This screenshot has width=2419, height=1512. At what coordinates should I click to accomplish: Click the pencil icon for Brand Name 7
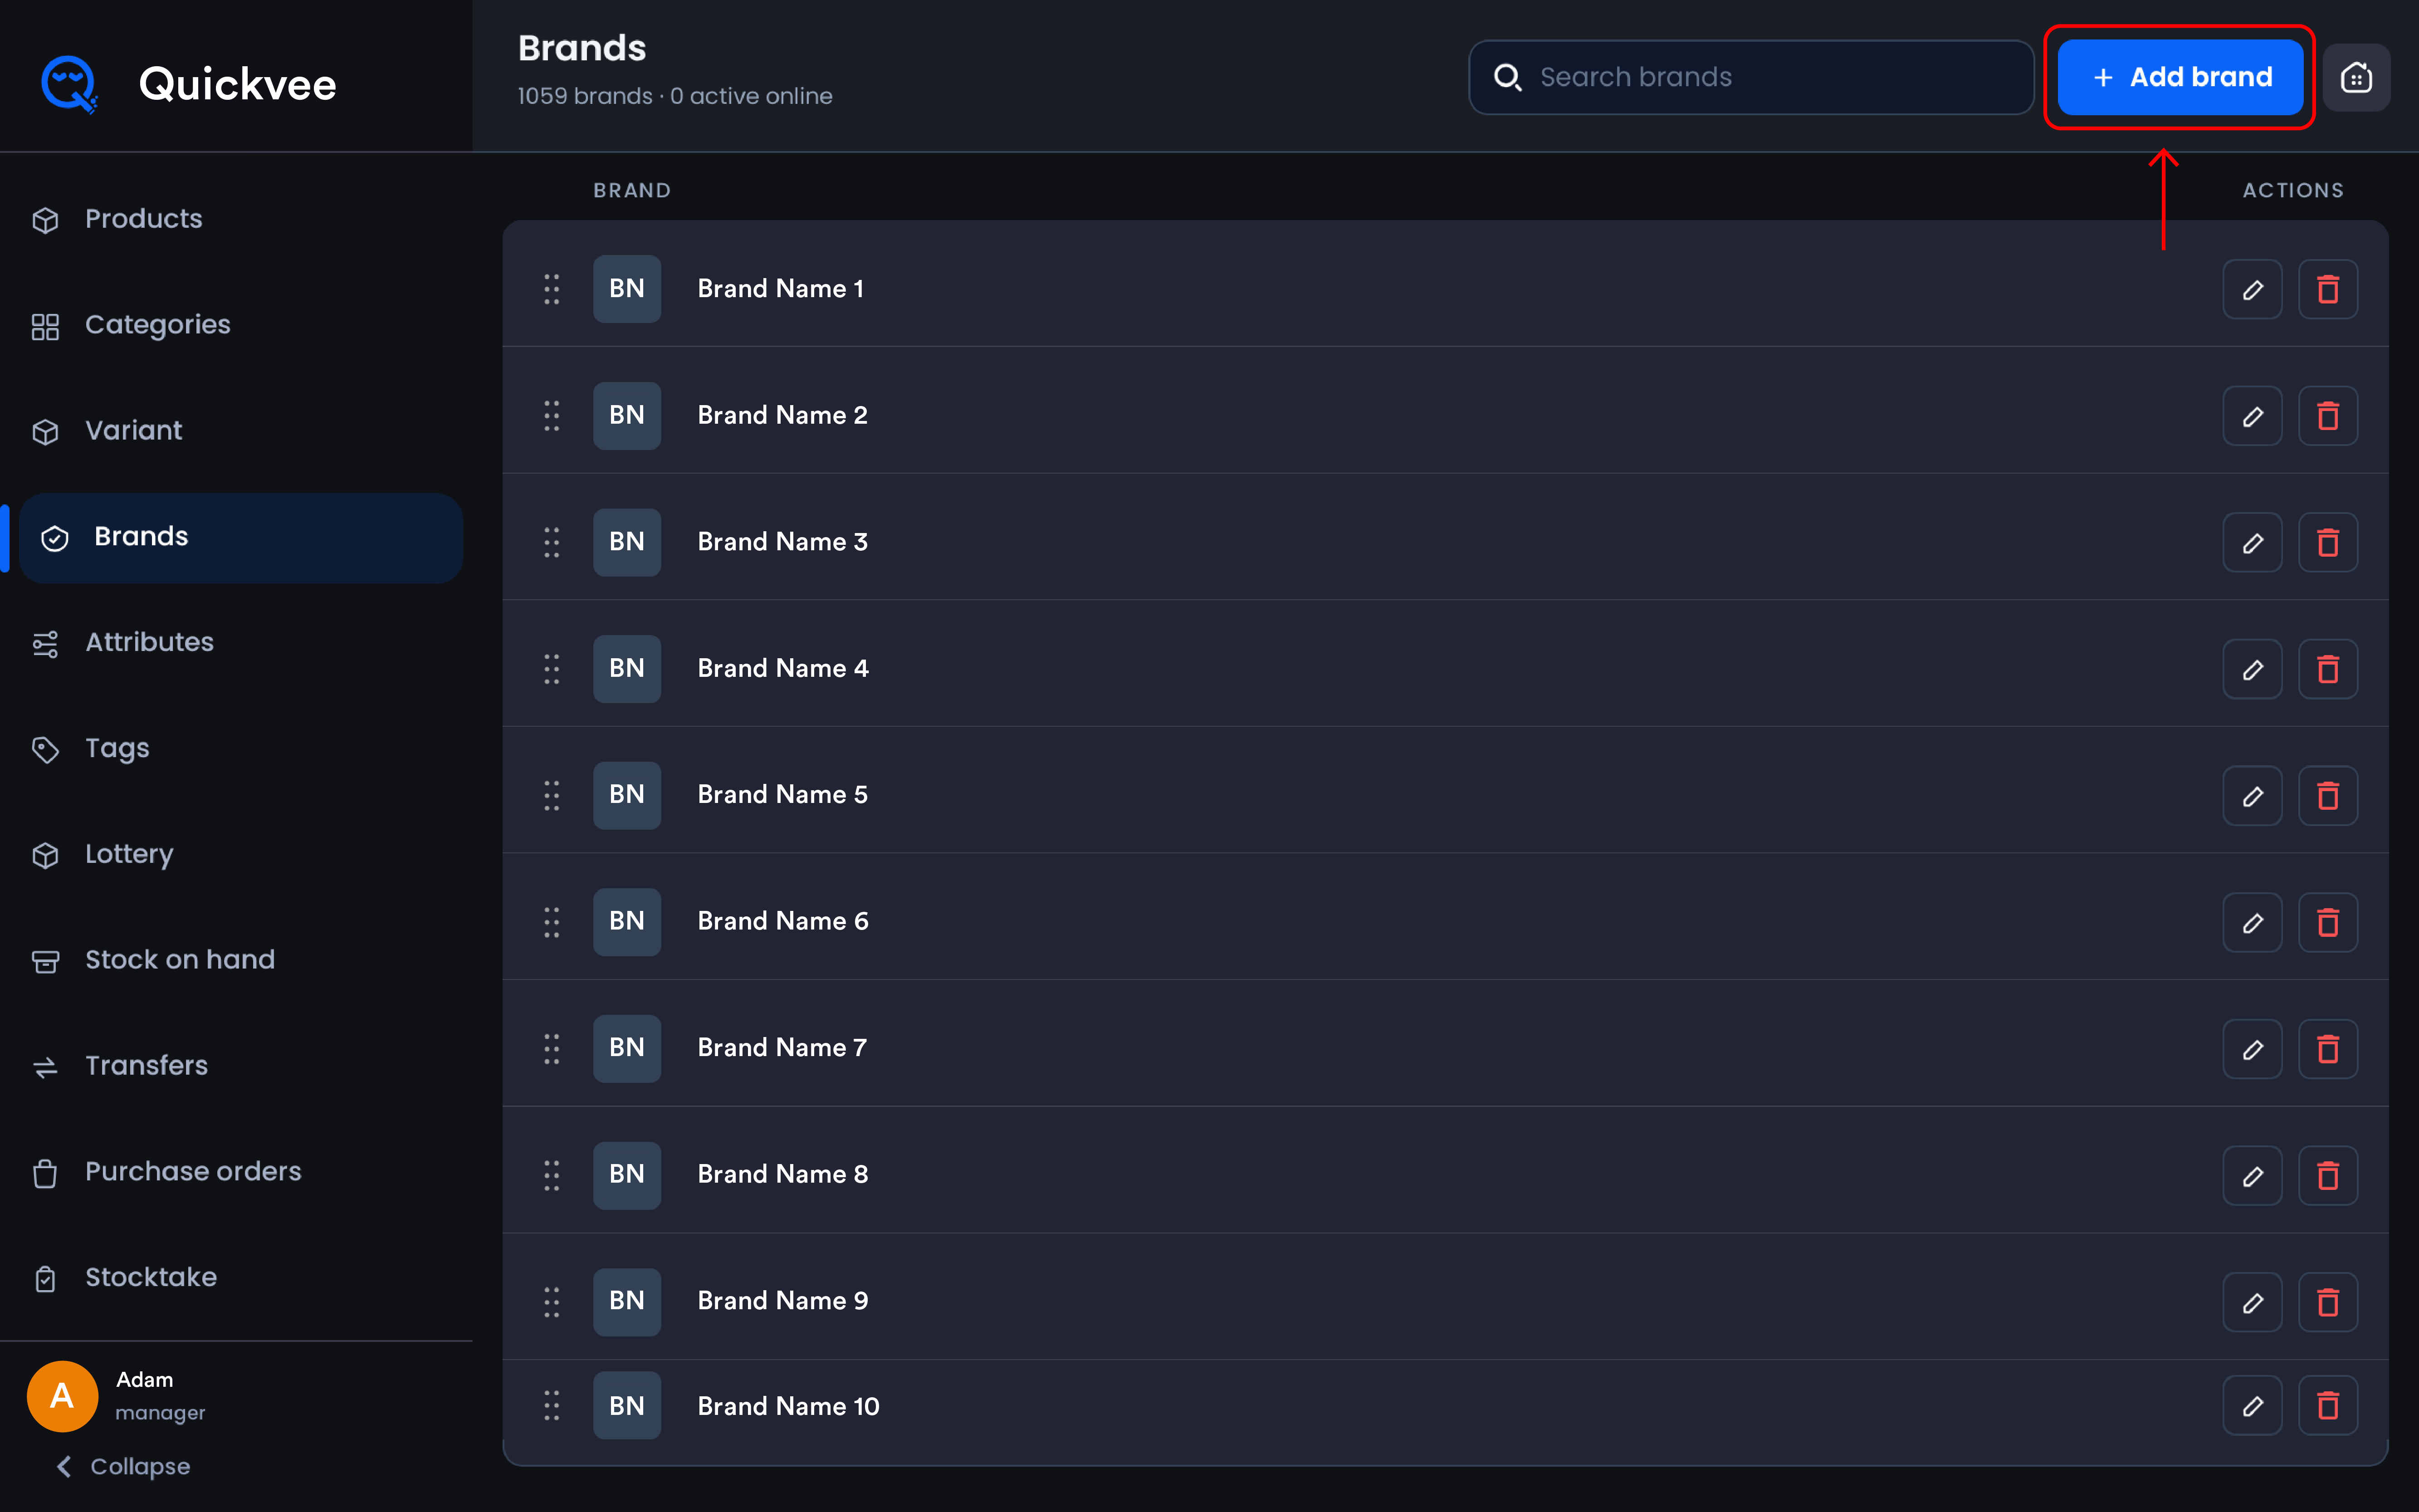(2252, 1049)
